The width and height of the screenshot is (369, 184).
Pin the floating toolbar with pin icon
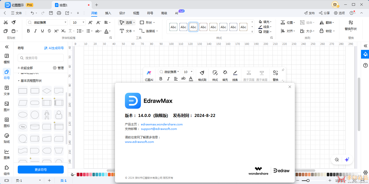click(283, 70)
